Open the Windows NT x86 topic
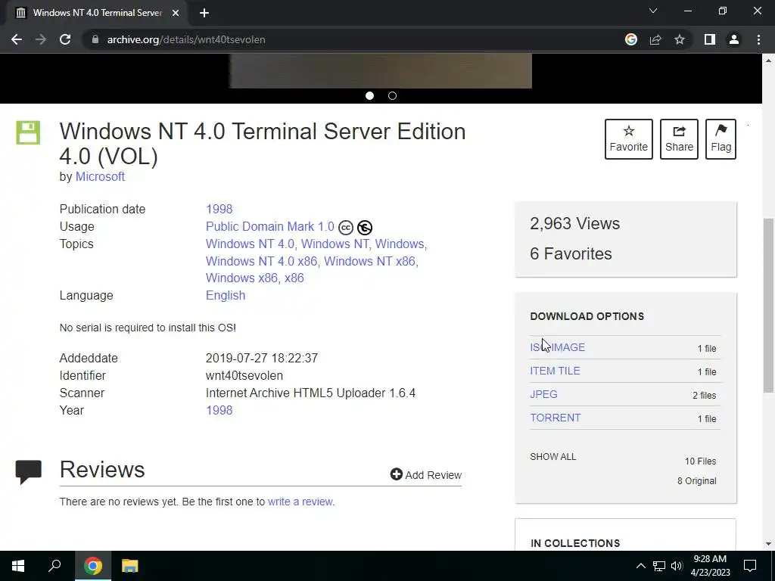Image resolution: width=775 pixels, height=581 pixels. tap(369, 261)
